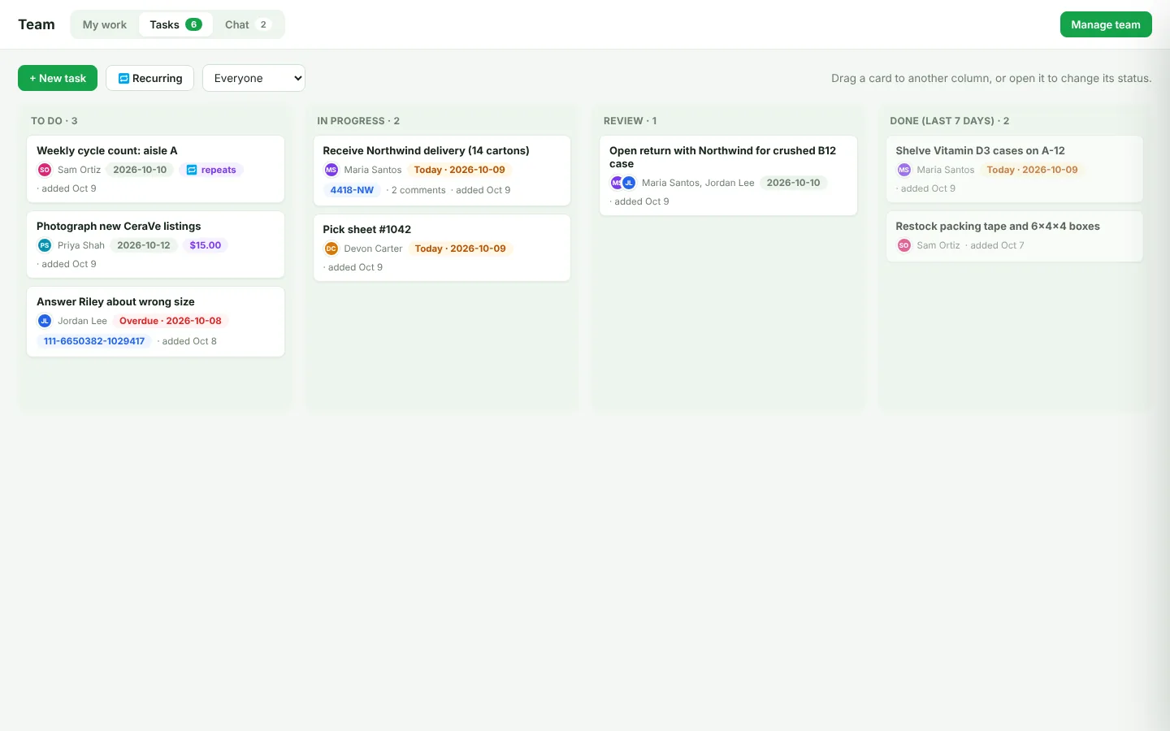The width and height of the screenshot is (1170, 731).
Task: Click the 2026-10-10 due date on Weekly cycle count
Action: tap(140, 170)
